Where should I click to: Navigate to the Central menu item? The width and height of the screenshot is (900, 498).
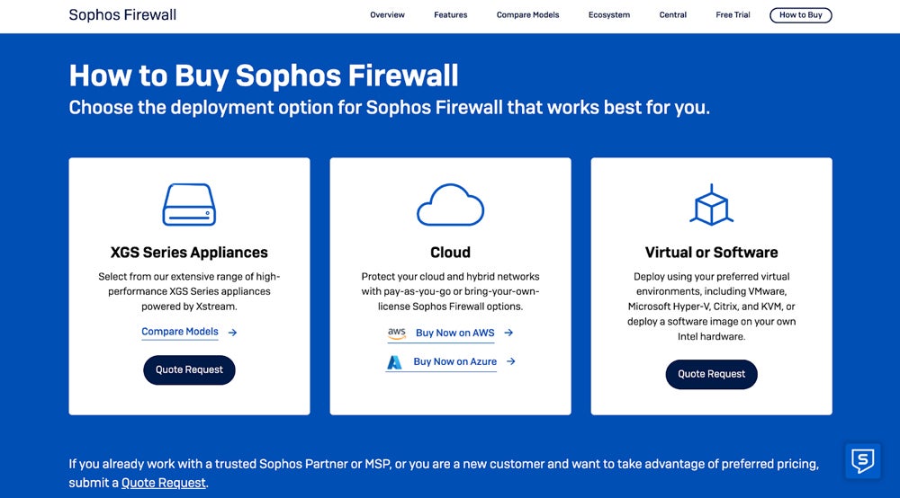[673, 15]
